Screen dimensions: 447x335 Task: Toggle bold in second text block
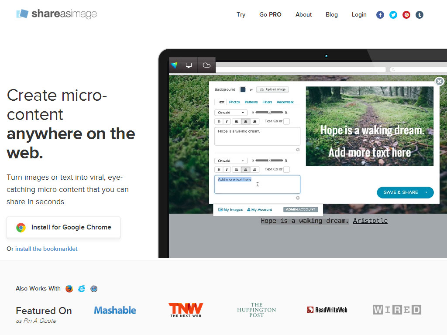point(219,170)
